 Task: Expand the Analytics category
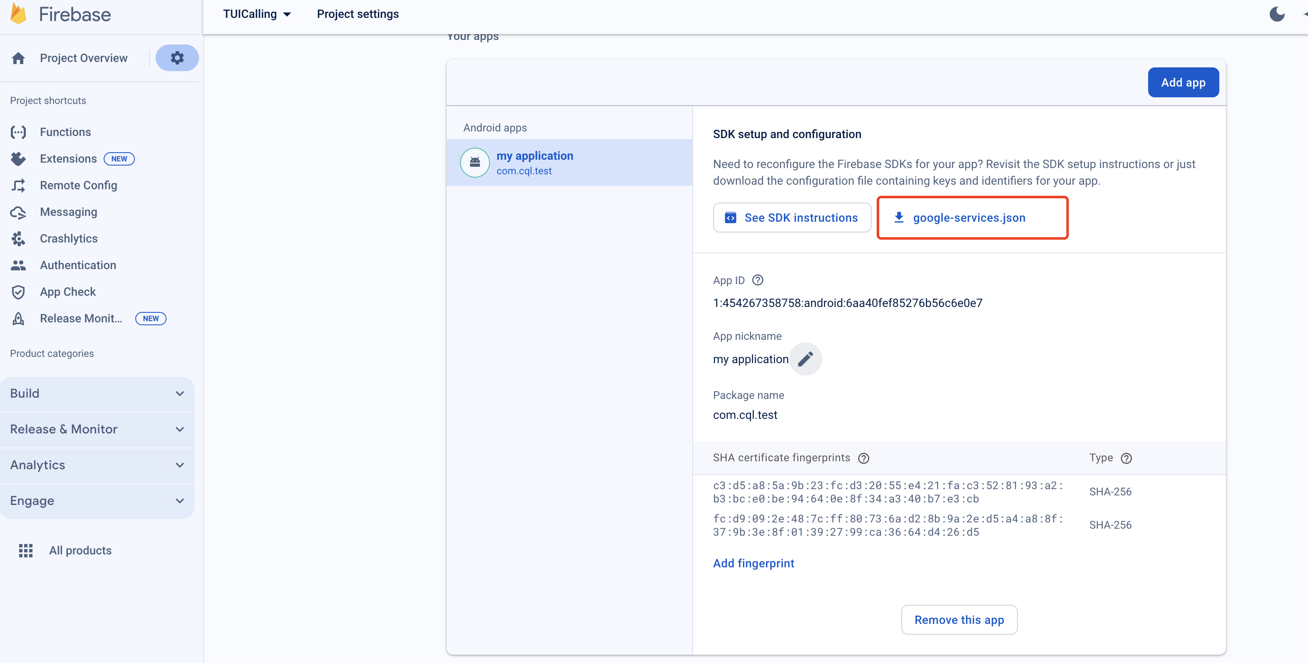point(97,465)
